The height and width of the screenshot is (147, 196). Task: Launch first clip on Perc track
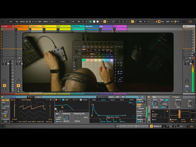tap(114, 29)
